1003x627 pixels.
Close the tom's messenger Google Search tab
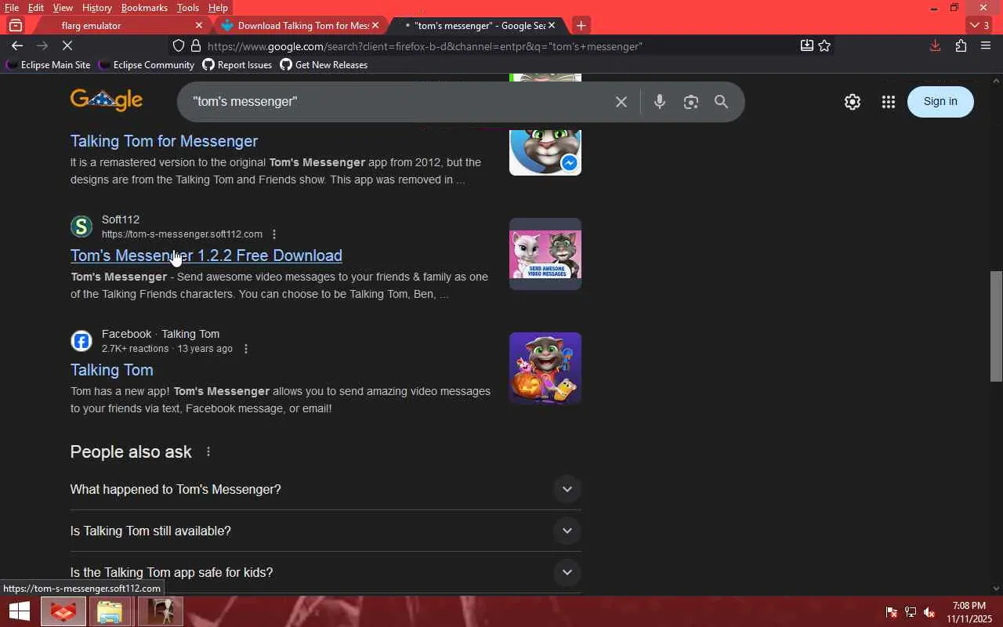(551, 25)
